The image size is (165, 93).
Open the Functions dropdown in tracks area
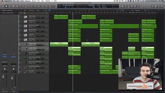[x=32, y=10]
